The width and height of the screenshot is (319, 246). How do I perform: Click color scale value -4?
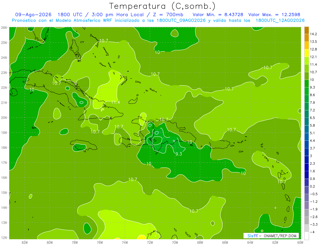coord(312,232)
